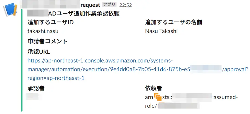The image size is (250, 114).
Task: Click the Nasu Takashi name value
Action: pos(161,31)
